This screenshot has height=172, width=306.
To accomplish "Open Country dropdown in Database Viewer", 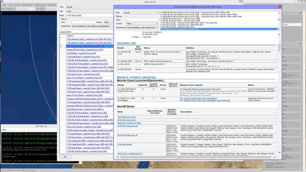I will pos(142,23).
